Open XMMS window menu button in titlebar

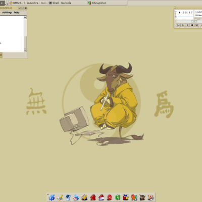175,8
